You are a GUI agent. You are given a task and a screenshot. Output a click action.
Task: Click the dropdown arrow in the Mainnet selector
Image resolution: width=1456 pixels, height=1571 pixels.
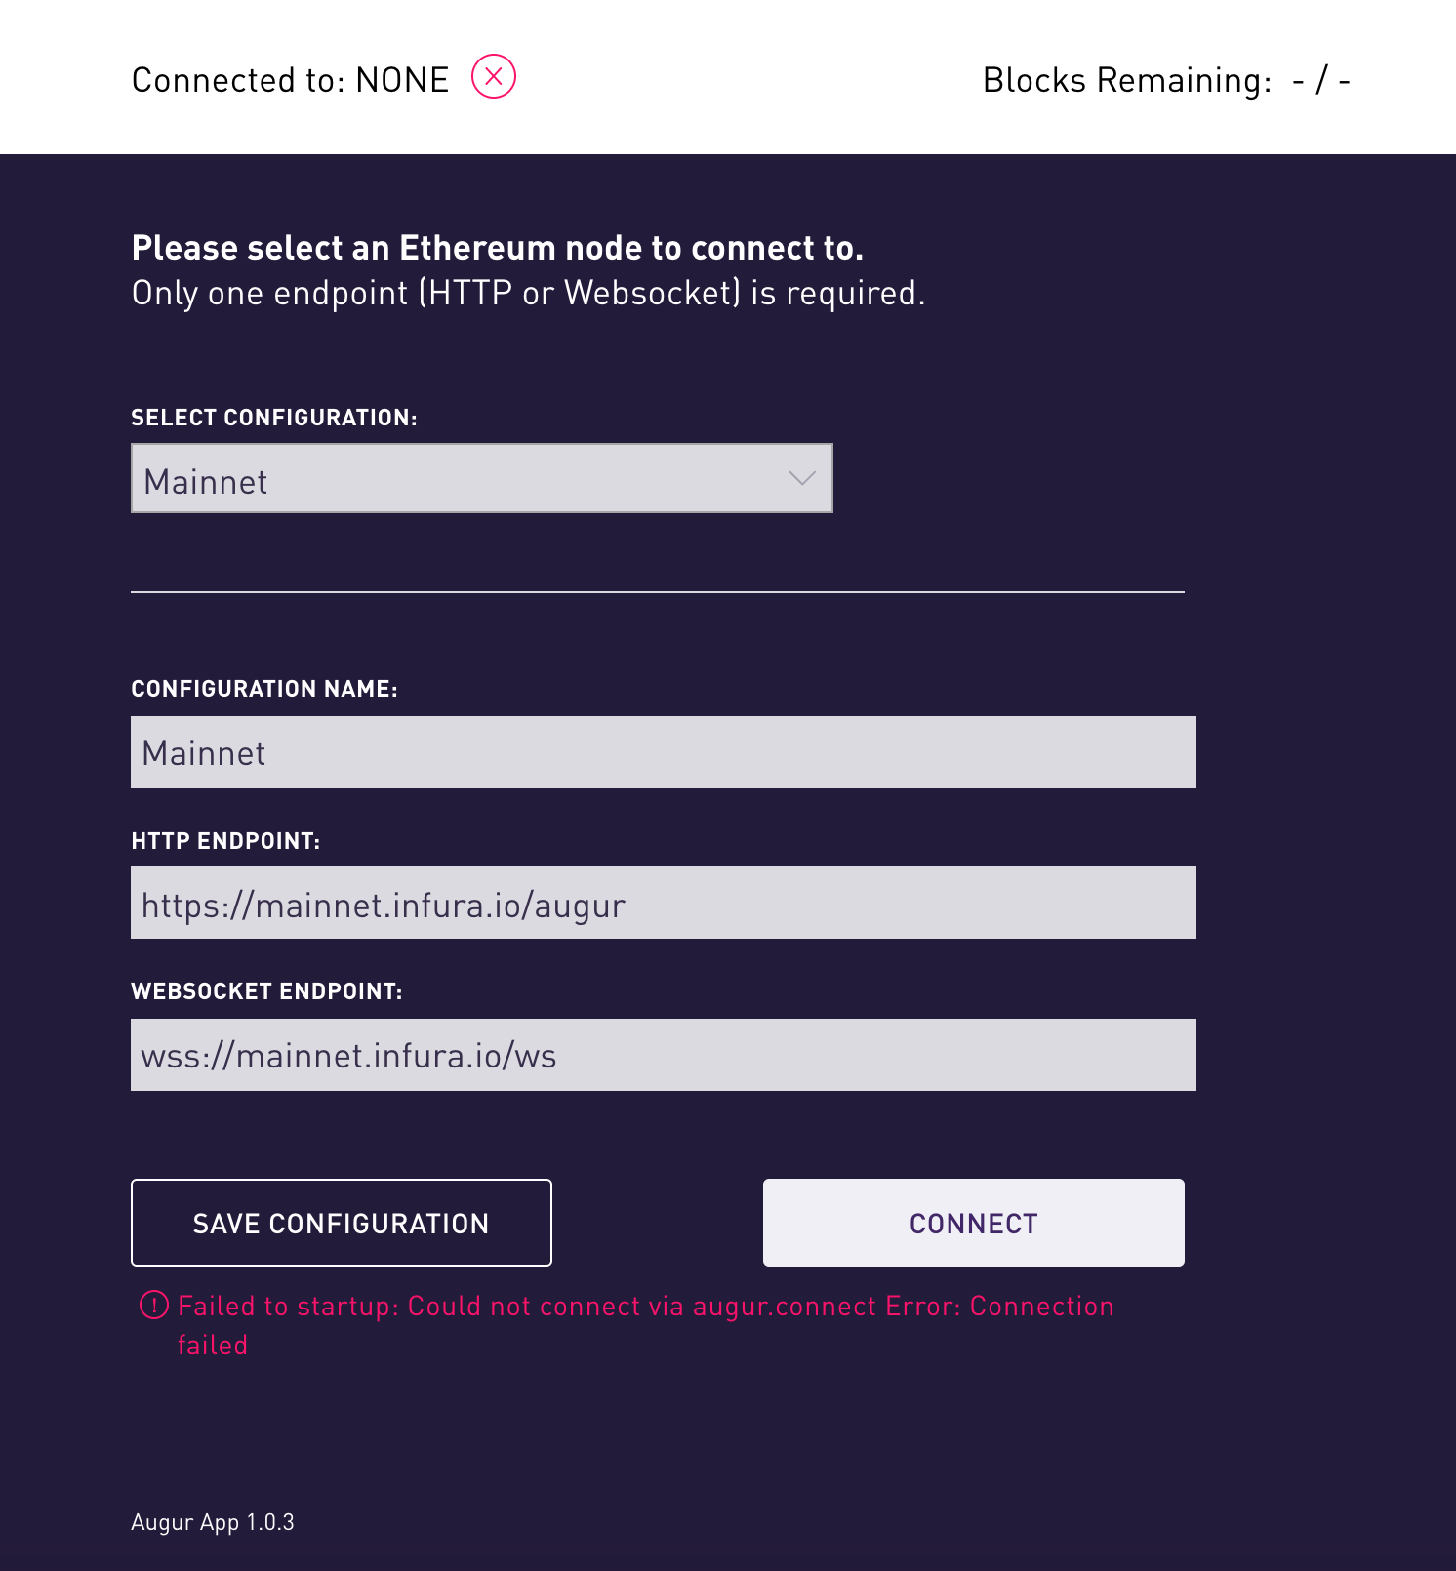coord(800,478)
